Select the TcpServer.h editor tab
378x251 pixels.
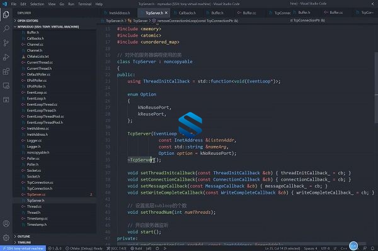154,13
